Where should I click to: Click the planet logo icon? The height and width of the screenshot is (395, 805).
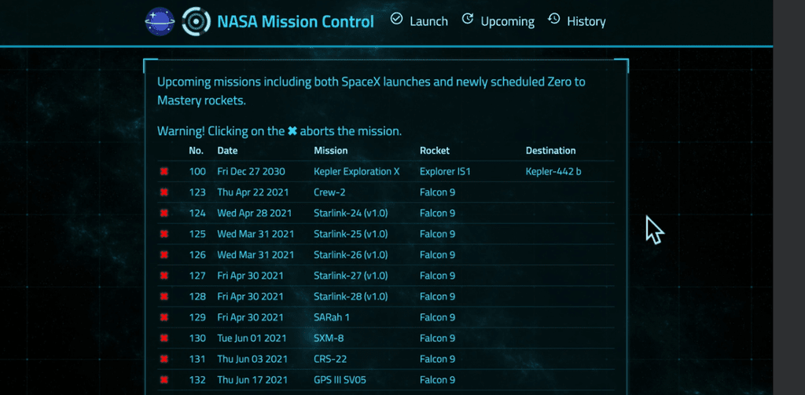160,21
